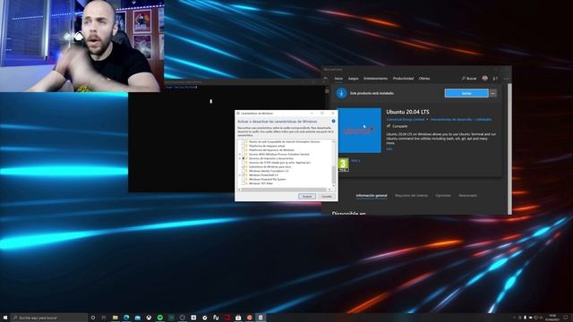Click Aceptar in Características de Windows
Viewport: 573px width, 322px height.
pyautogui.click(x=307, y=197)
